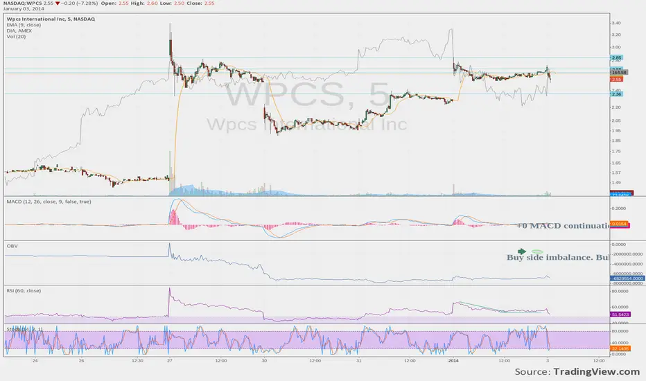Click the MACD (12, 26, close, 9, false, true) label
Screen dimensions: 646x381
coord(49,202)
